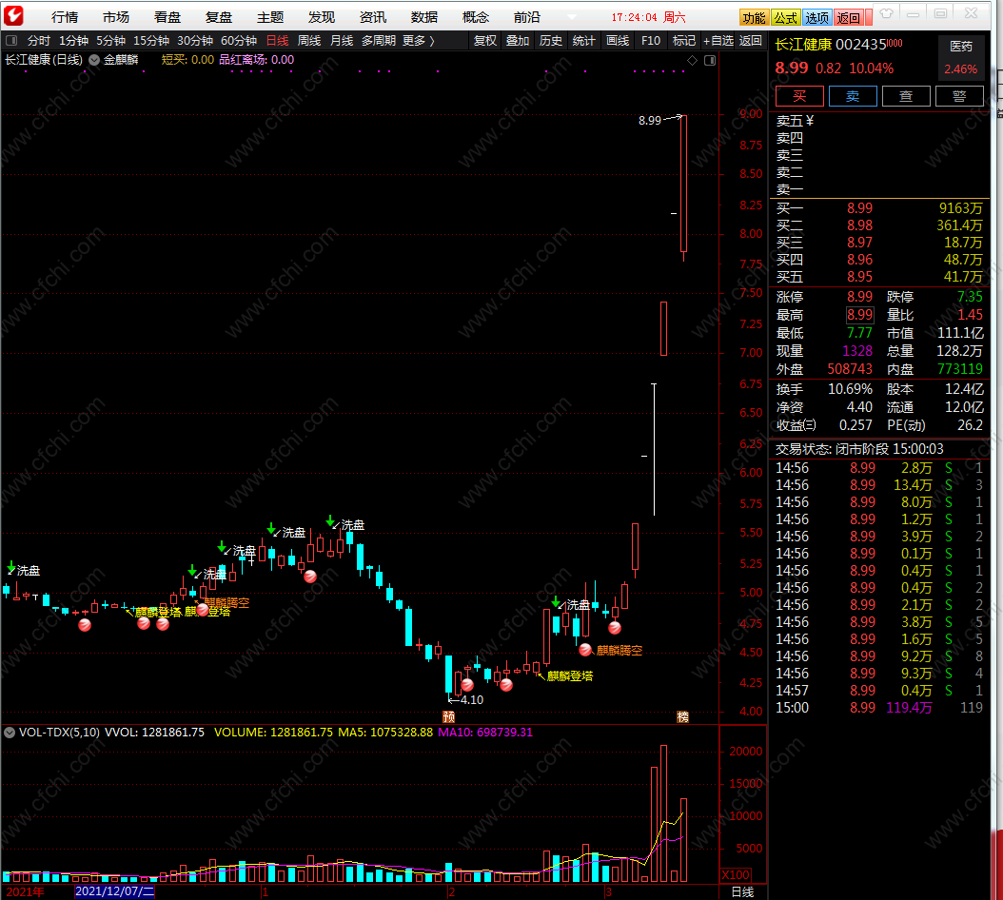Toggle the side panel icon beside the diamond
The height and width of the screenshot is (900, 1003).
[709, 60]
